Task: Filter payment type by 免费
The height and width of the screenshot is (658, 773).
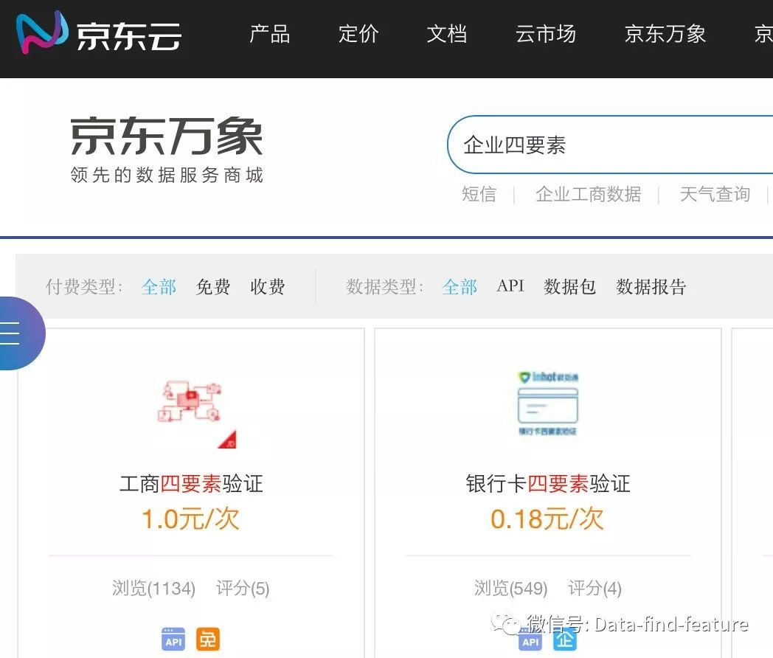Action: pos(213,286)
